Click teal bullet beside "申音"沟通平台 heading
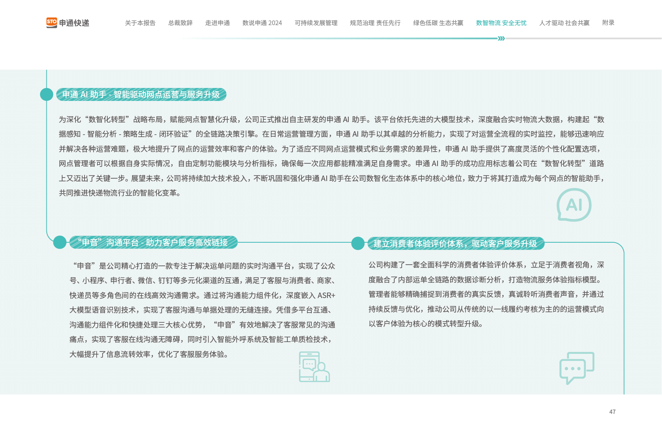 pyautogui.click(x=60, y=242)
